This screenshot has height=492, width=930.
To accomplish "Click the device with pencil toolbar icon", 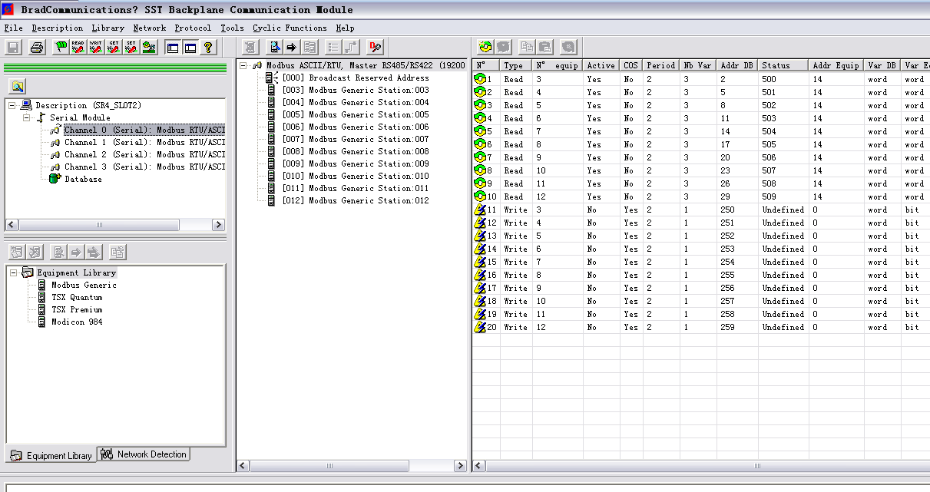I will click(274, 48).
